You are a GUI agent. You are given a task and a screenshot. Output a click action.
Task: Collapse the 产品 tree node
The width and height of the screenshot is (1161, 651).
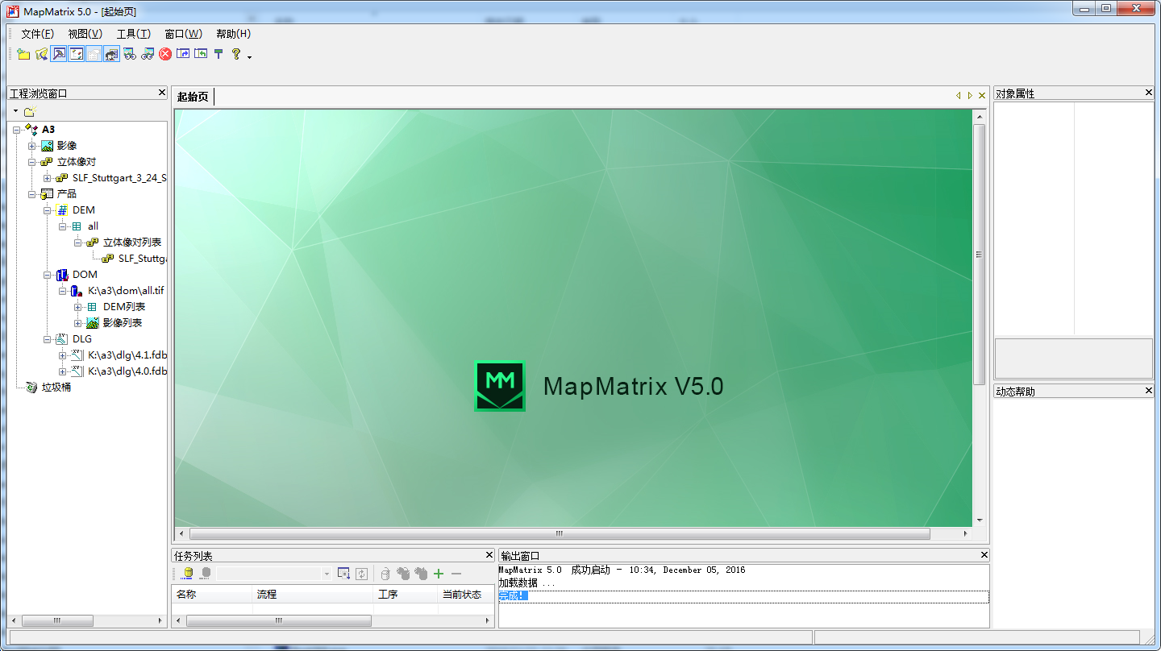tap(32, 194)
